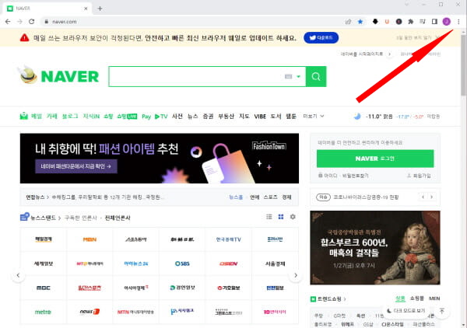
Task: Click the MBC press logo
Action: pos(44,288)
